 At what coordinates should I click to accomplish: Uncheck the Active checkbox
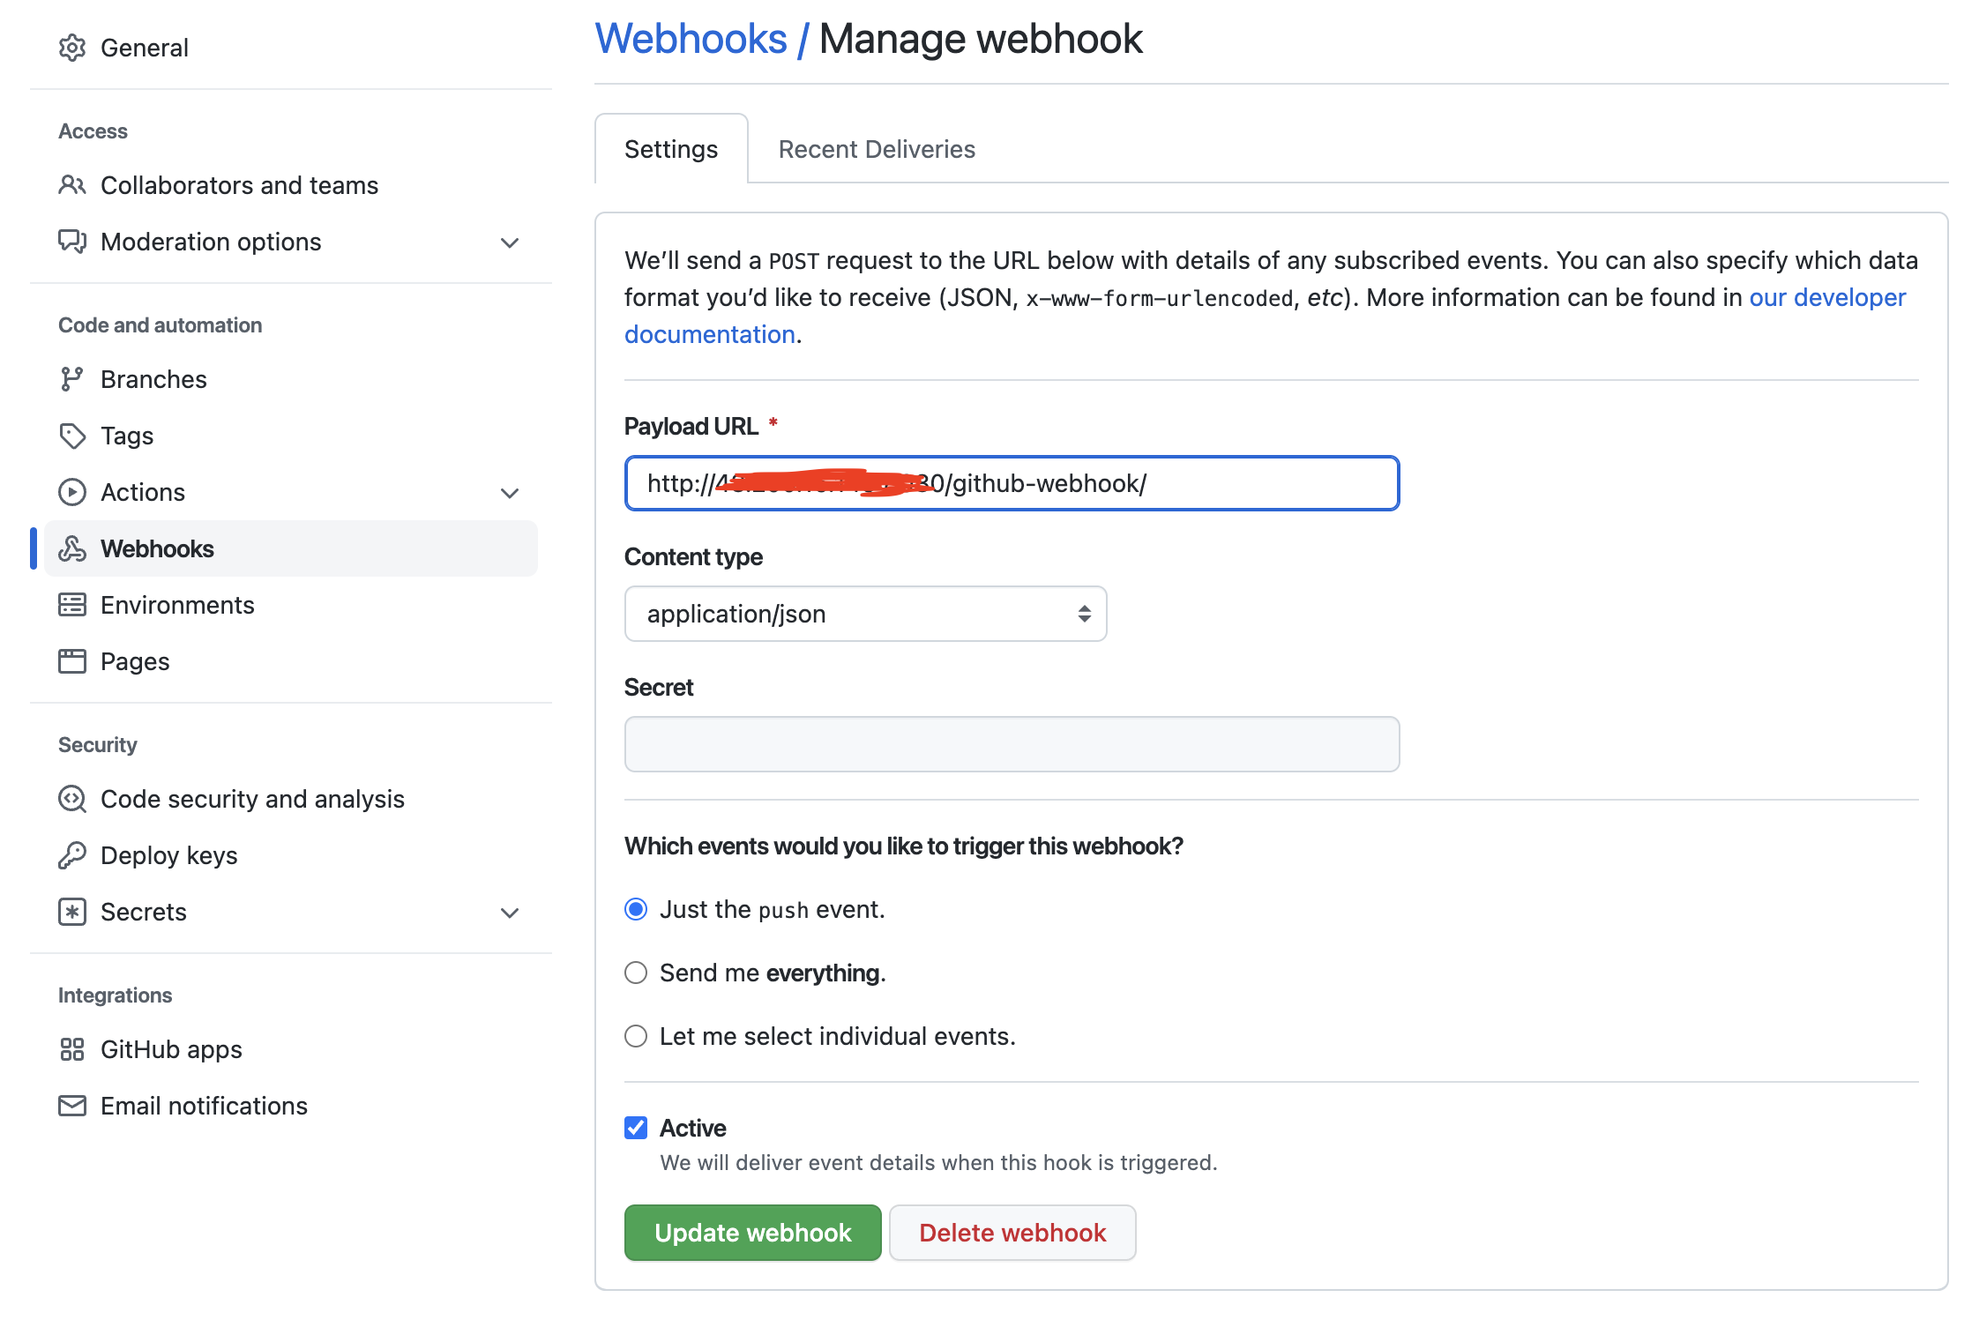coord(636,1128)
